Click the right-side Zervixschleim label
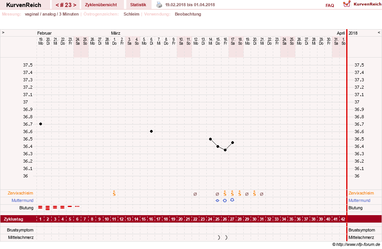The width and height of the screenshot is (382, 249). [x=361, y=193]
